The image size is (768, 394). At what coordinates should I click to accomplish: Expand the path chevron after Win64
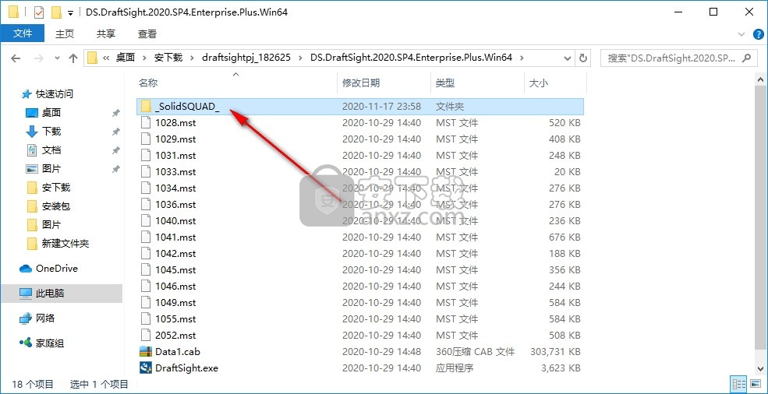coord(522,58)
